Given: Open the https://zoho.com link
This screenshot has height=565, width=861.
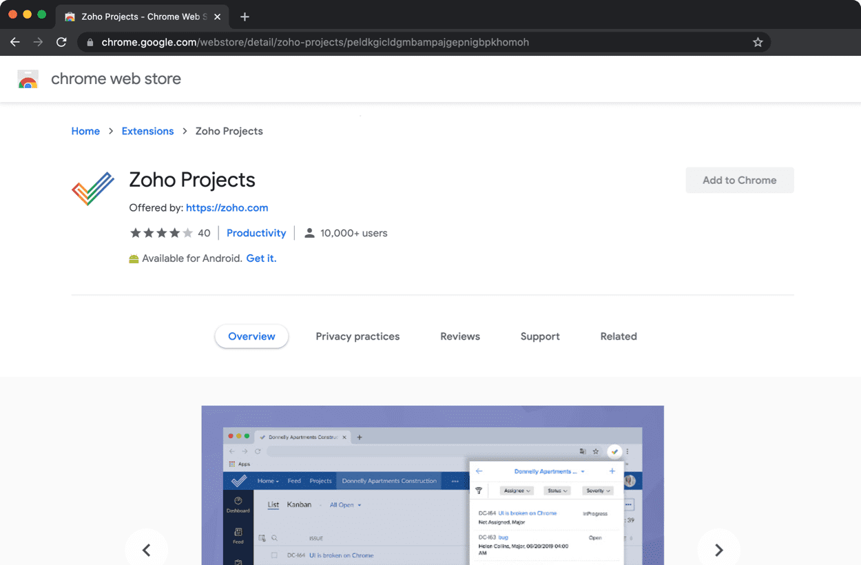Looking at the screenshot, I should (x=227, y=207).
